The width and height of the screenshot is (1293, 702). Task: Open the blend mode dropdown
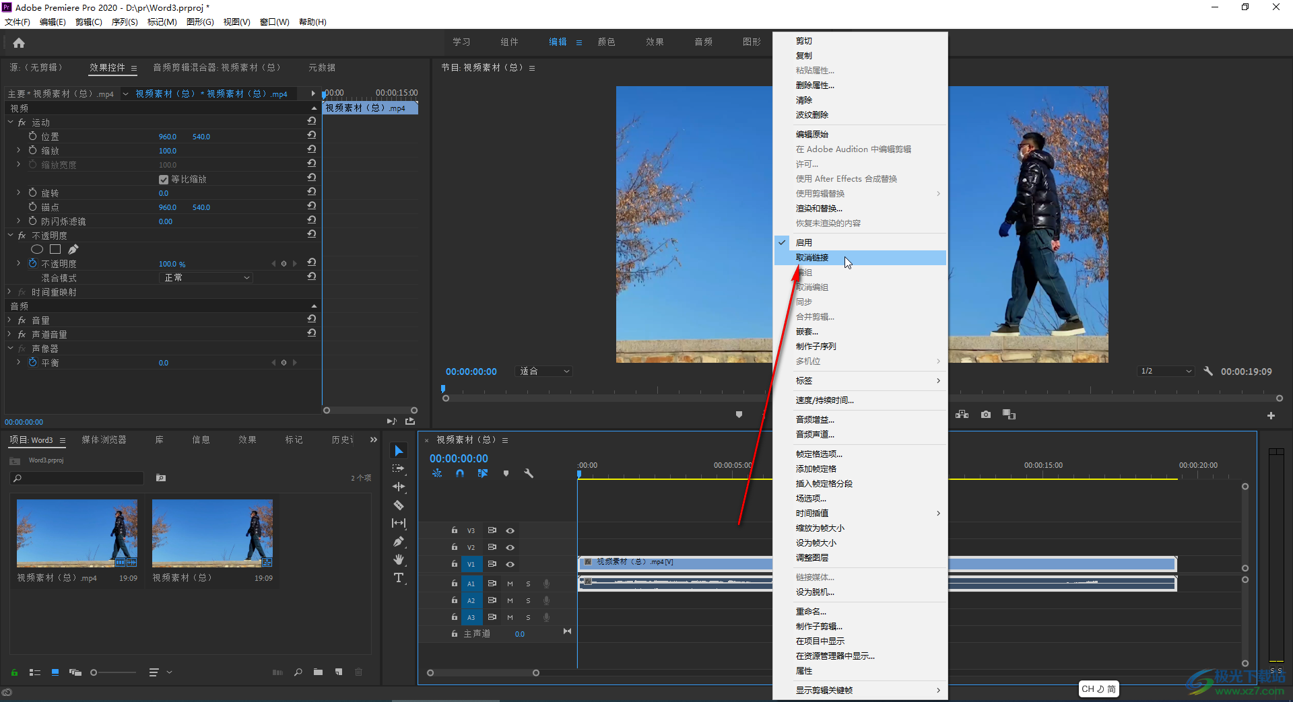point(206,277)
